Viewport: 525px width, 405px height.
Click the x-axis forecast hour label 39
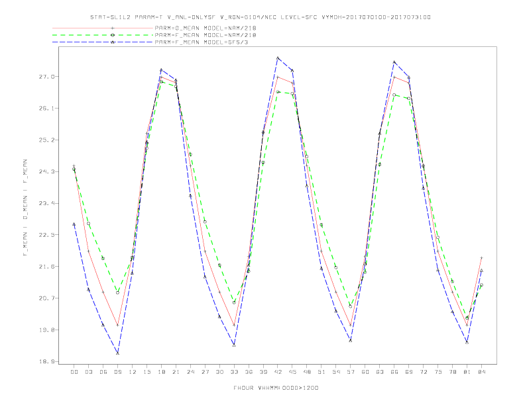(x=263, y=372)
